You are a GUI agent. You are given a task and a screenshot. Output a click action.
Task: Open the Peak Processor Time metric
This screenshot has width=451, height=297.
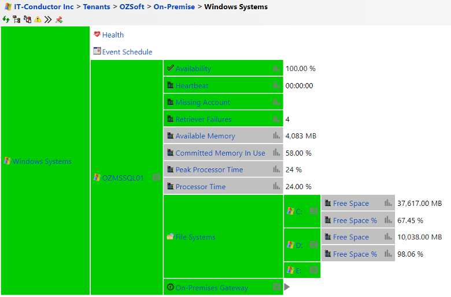coord(209,170)
